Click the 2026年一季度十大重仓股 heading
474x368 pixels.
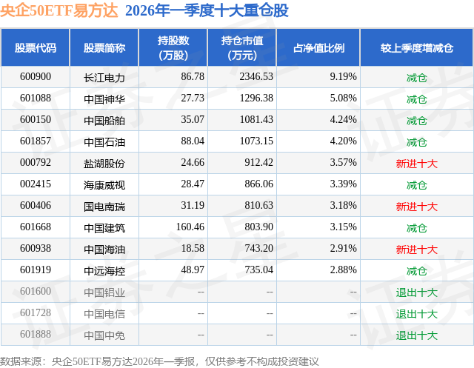point(207,10)
